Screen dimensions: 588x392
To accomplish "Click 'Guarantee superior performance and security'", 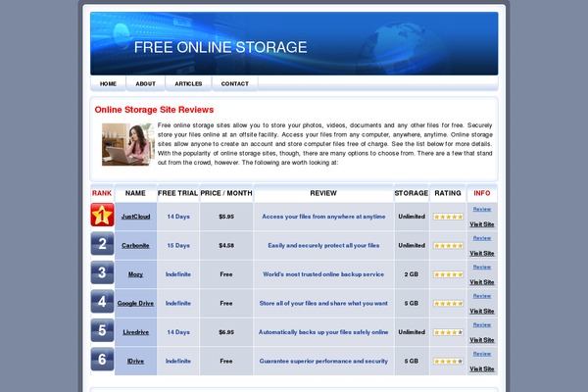I will point(323,361).
